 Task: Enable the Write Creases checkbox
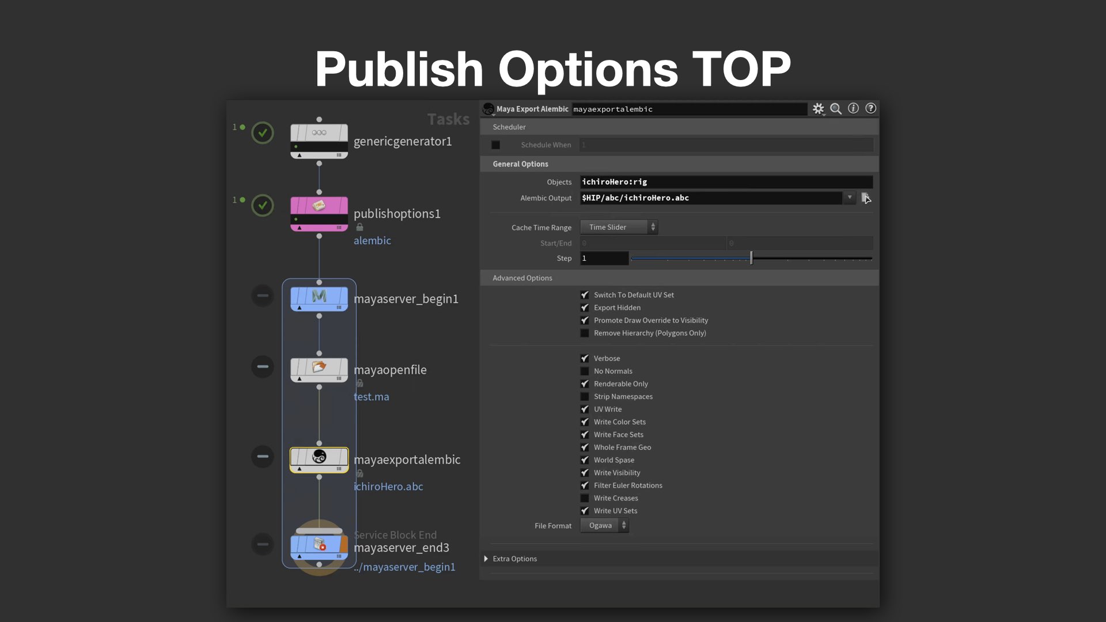point(585,498)
